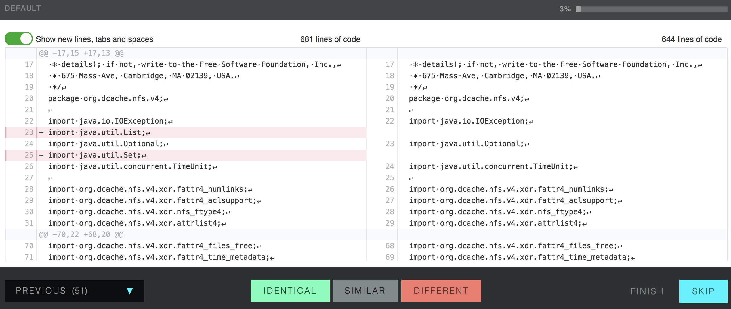Mark the pair as Different
Viewport: 731px width, 309px height.
point(441,291)
